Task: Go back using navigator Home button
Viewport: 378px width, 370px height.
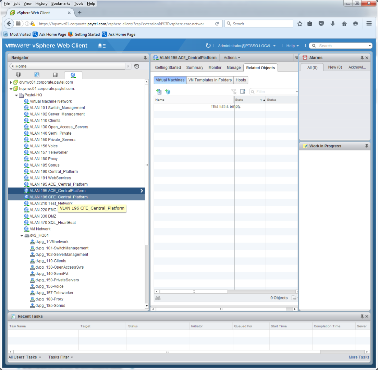Action: 68,66
